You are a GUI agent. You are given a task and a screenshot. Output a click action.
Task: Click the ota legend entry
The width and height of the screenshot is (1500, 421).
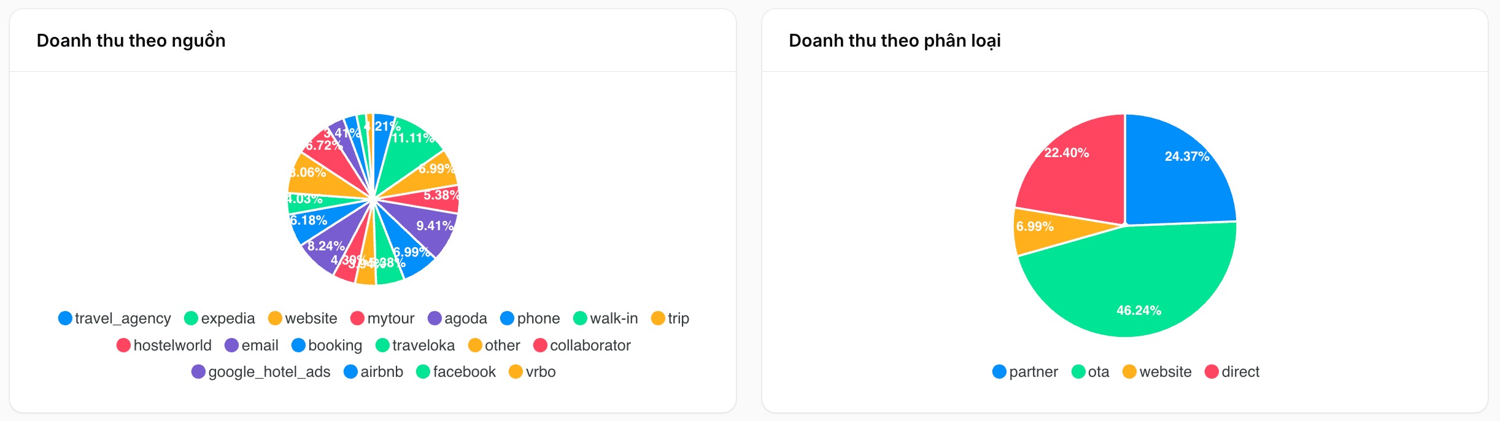1091,372
